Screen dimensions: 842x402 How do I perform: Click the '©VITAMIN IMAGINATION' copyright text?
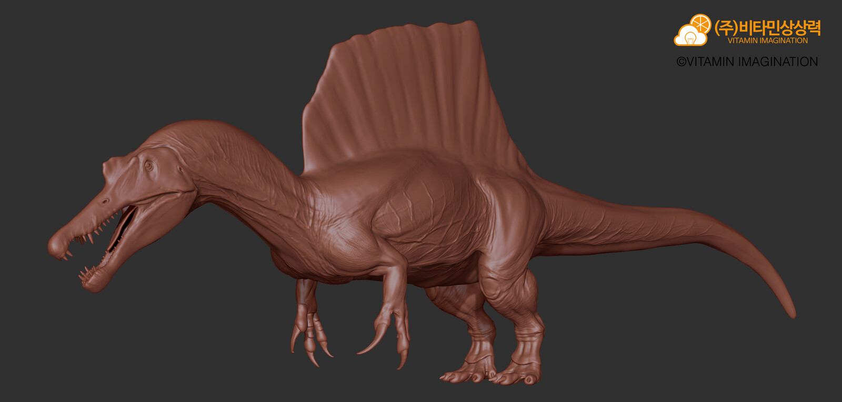[747, 62]
